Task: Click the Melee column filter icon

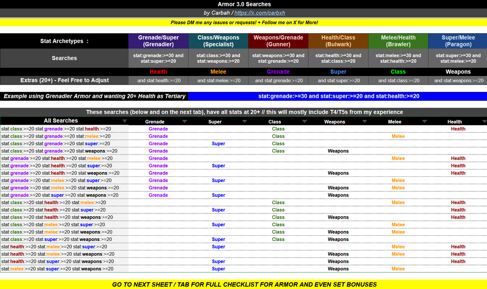Action: 425,121
